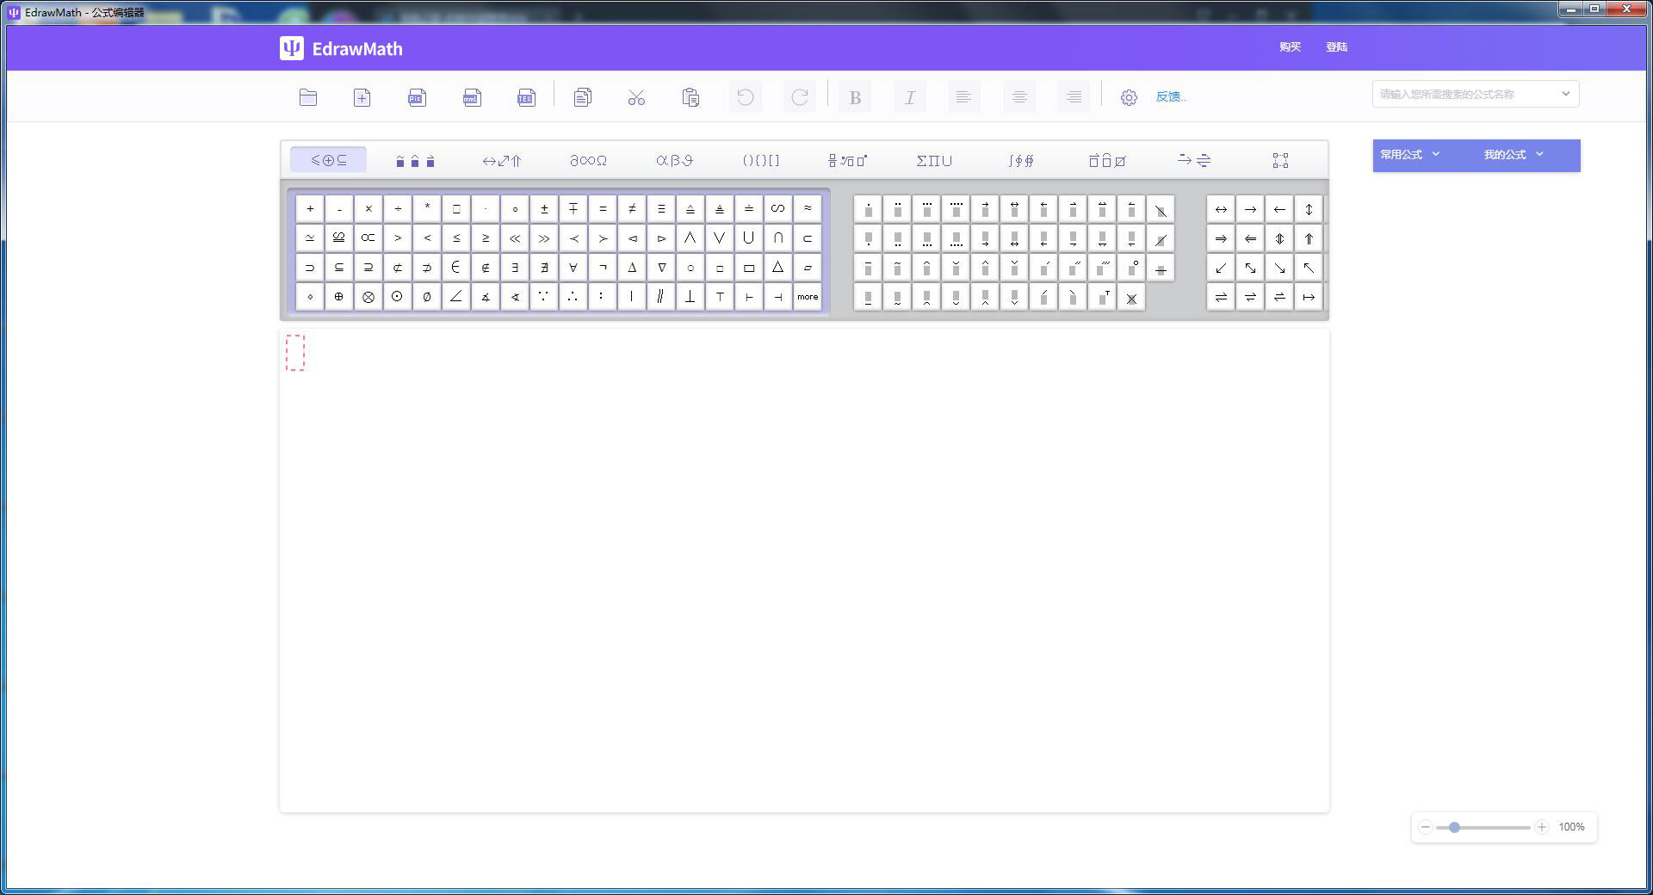The image size is (1653, 895).
Task: Click the 'more' symbols button
Action: point(808,297)
